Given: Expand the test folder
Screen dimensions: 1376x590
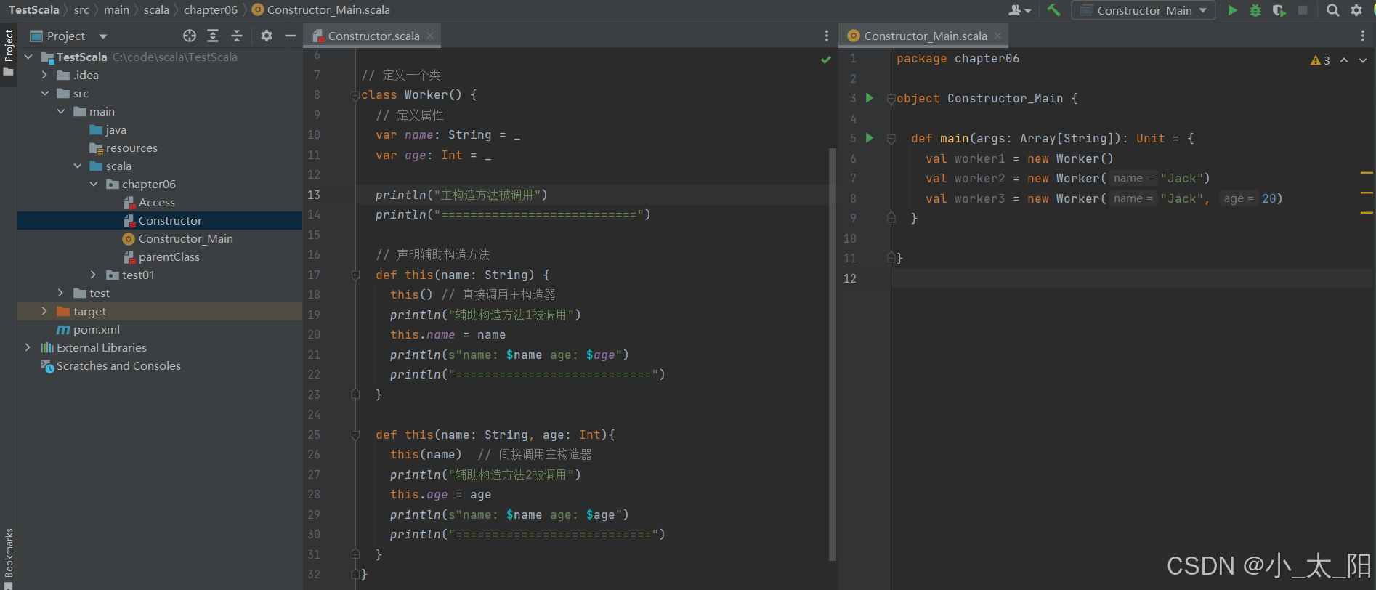Looking at the screenshot, I should click(x=61, y=293).
